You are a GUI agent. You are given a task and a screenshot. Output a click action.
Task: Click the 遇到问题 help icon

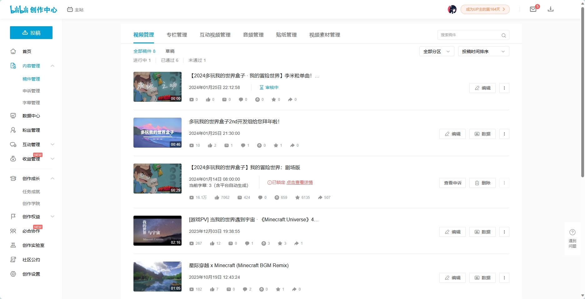(572, 232)
